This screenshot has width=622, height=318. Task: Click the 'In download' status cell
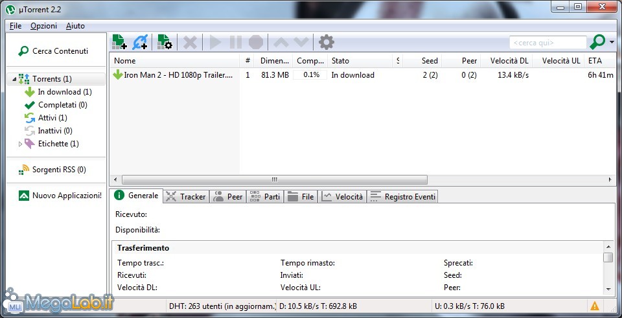(353, 75)
